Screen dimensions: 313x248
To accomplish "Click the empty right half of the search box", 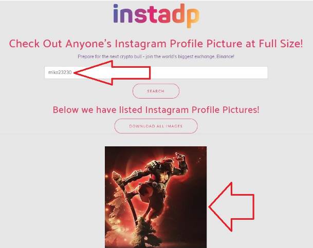I will (209, 72).
